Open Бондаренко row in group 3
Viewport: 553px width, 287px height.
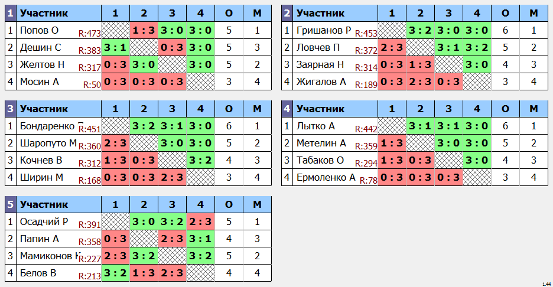138,126
